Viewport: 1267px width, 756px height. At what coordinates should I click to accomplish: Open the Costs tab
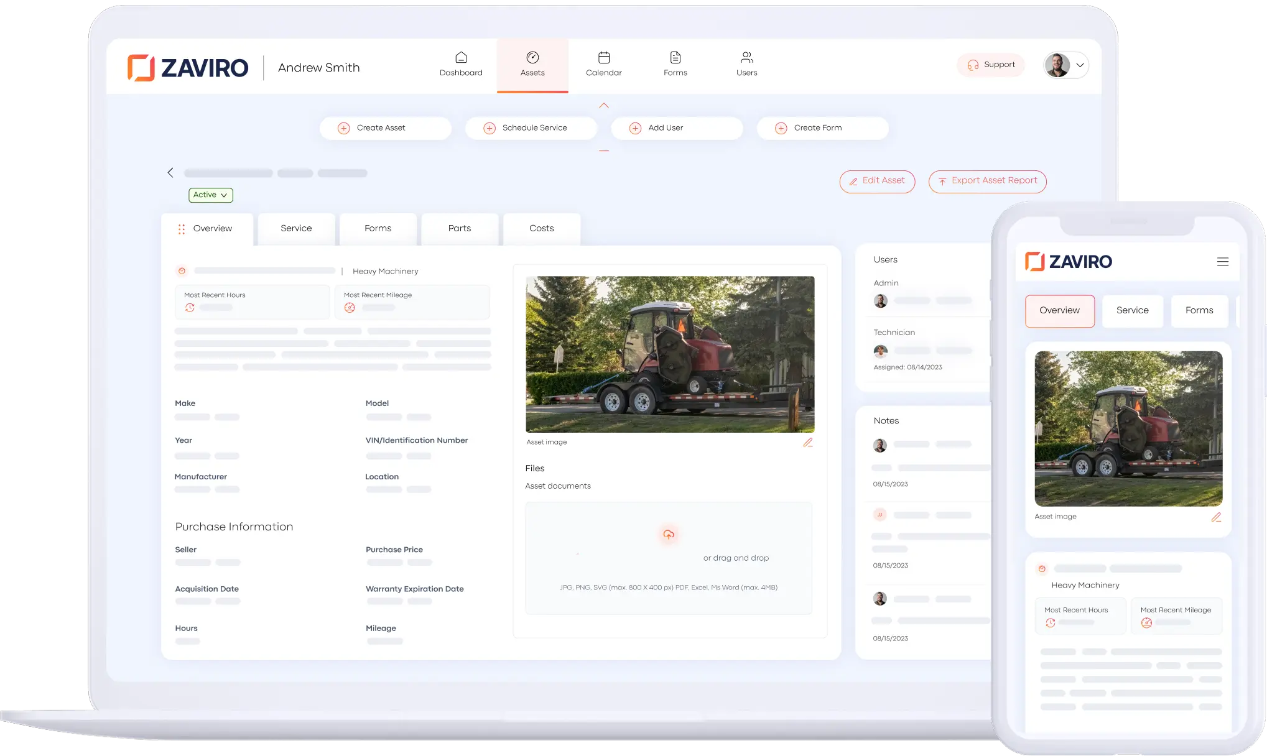pos(541,229)
